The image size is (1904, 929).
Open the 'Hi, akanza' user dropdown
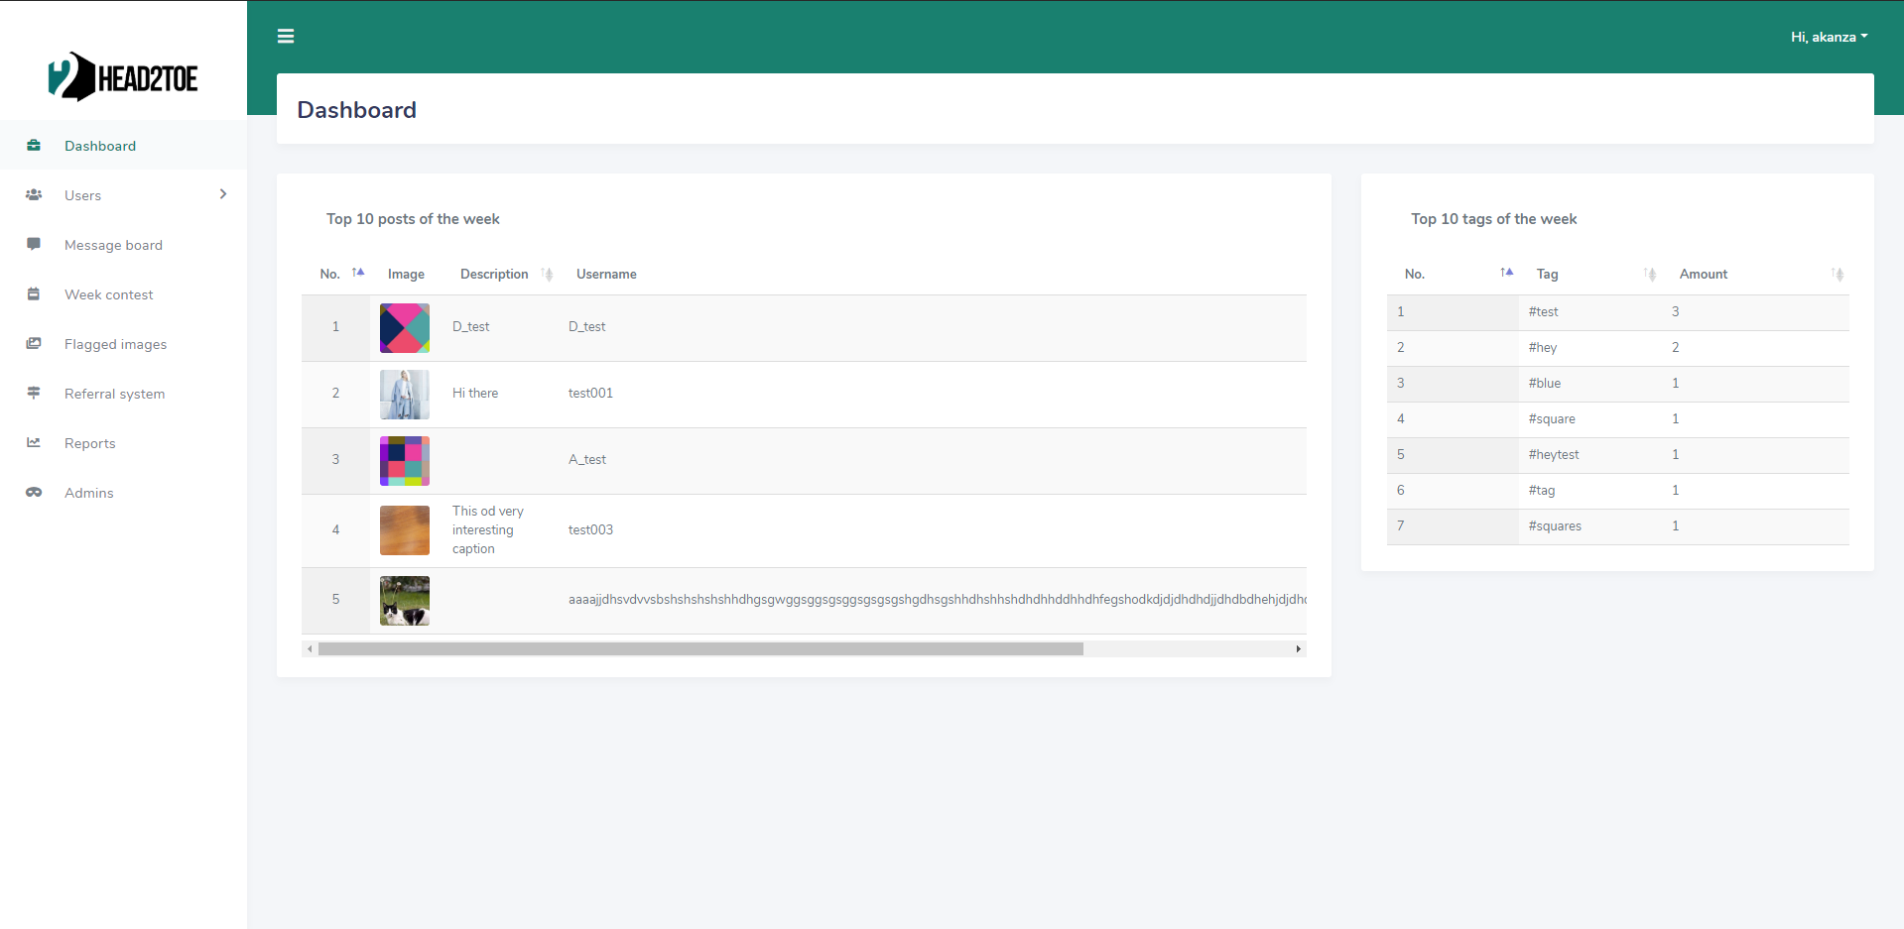point(1829,37)
